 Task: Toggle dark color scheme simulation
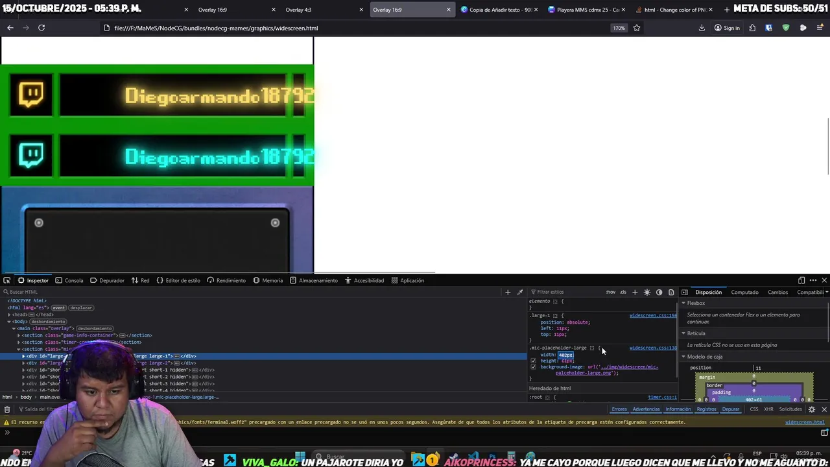click(x=659, y=292)
